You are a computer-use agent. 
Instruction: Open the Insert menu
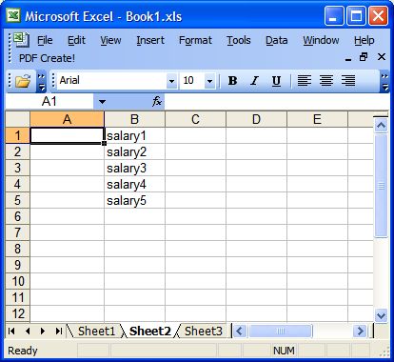click(x=150, y=40)
